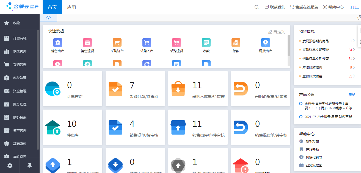This screenshot has width=361, height=173.
Task: Open the 采购入库单/待审核 card
Action: [x=198, y=89]
